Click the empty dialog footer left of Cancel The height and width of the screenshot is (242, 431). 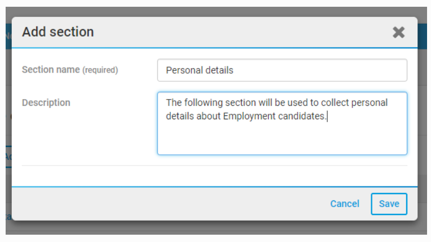pyautogui.click(x=169, y=204)
